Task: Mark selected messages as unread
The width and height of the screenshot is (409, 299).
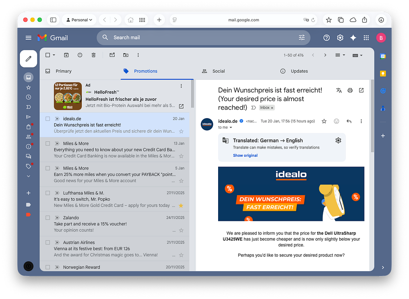Action: (112, 55)
